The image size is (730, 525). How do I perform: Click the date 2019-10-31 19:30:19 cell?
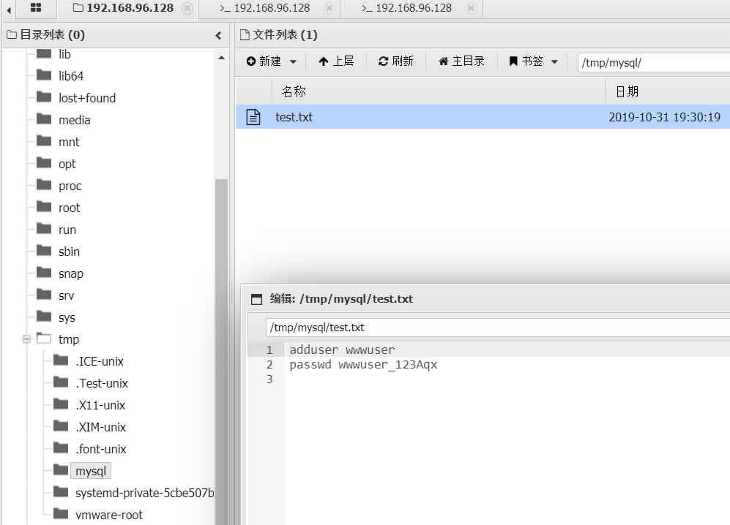click(664, 117)
